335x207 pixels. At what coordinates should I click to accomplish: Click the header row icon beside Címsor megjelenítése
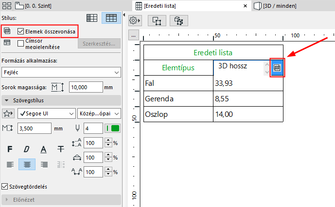(7, 42)
